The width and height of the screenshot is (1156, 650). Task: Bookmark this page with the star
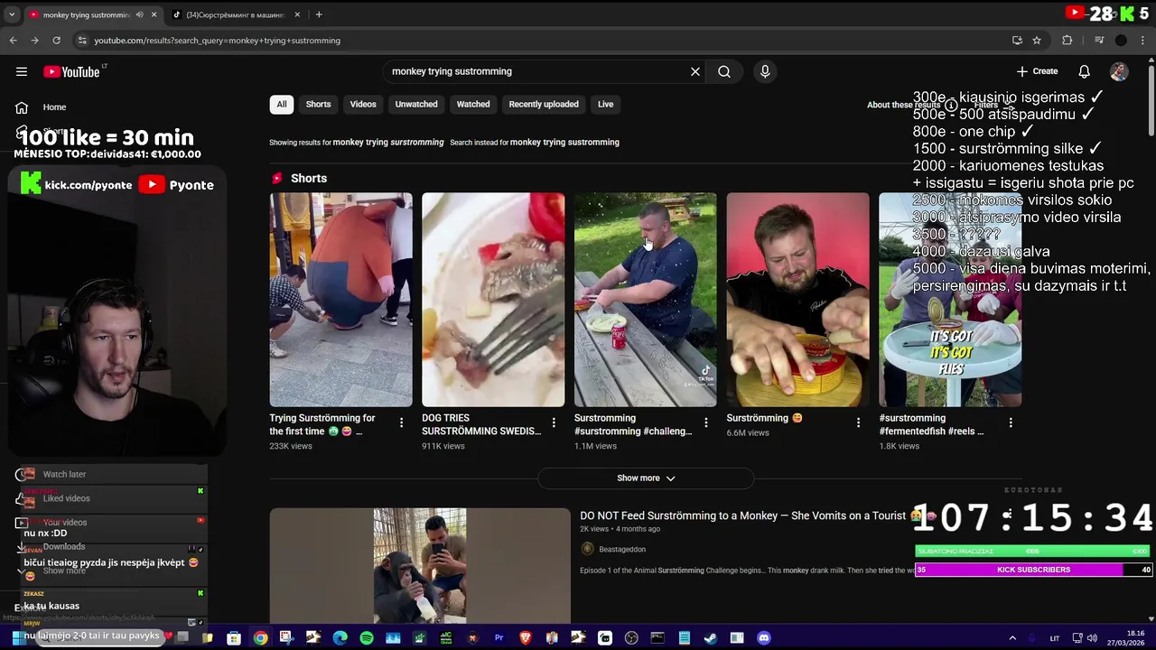pyautogui.click(x=1037, y=41)
